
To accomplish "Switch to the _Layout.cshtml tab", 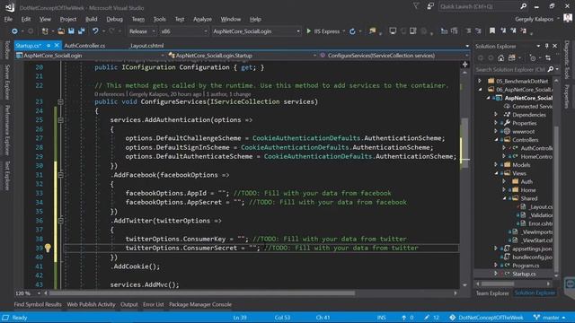I will pos(146,46).
